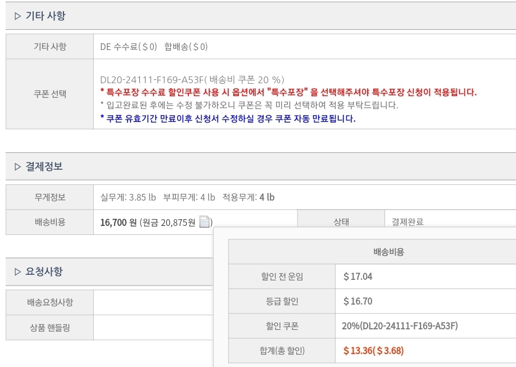Viewport: 516px width, 367px height.
Task: Click the empty 배송요청사항 value field
Action: point(153,302)
